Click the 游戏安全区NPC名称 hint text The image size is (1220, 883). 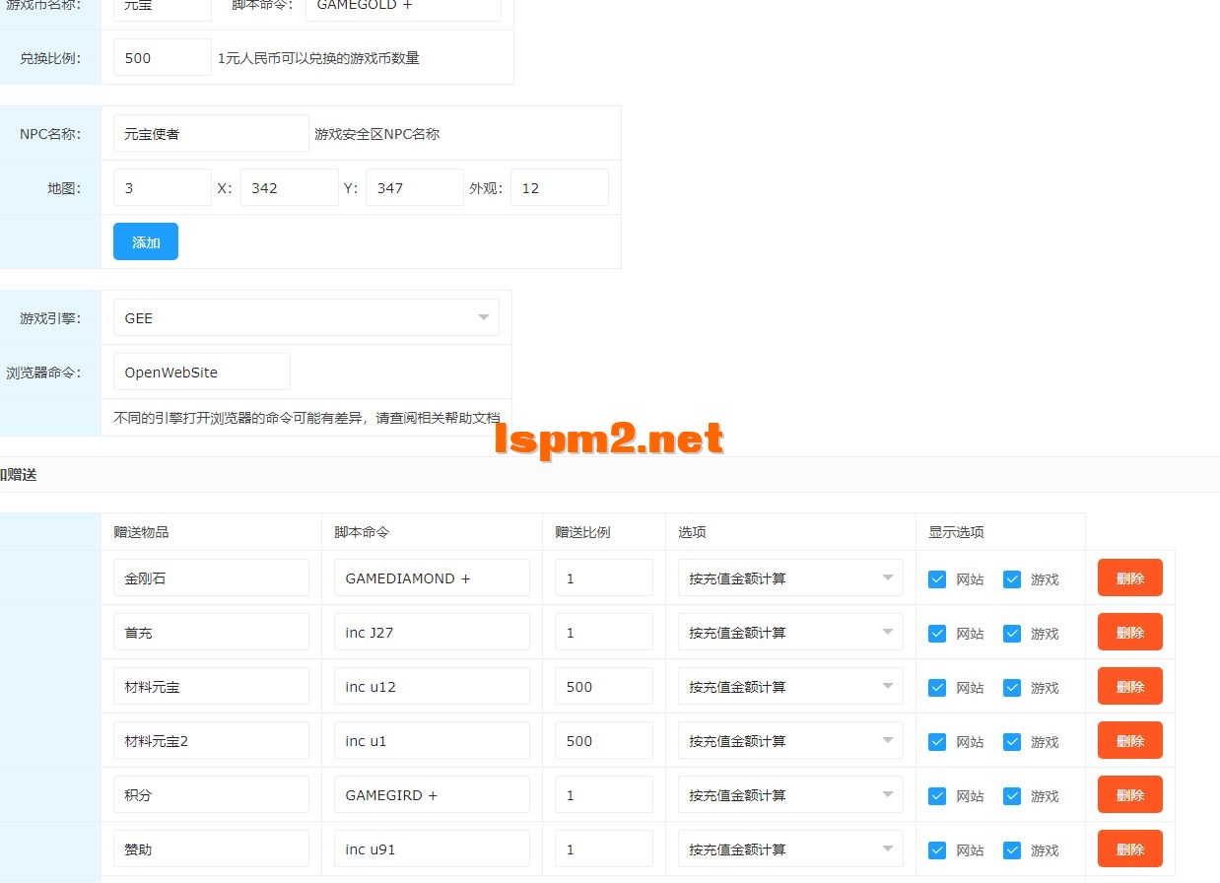(x=377, y=134)
